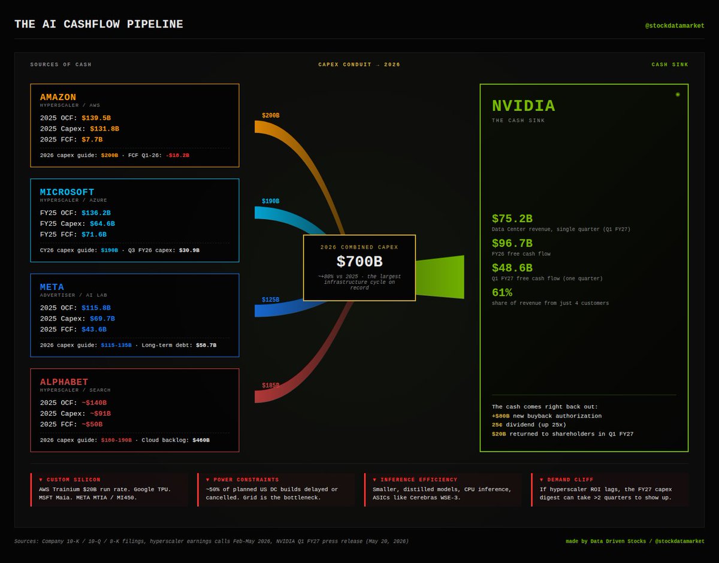Select the MICROSOFT card heading
The width and height of the screenshot is (719, 563).
coord(67,192)
